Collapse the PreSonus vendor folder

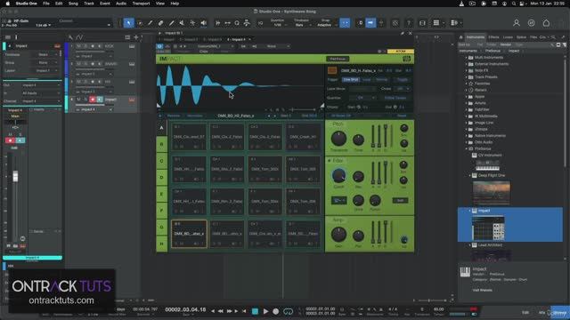pos(467,148)
